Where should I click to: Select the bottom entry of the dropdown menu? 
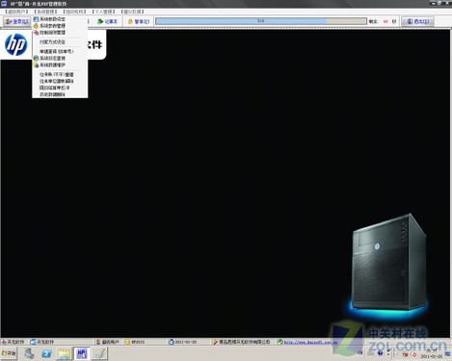(x=52, y=94)
